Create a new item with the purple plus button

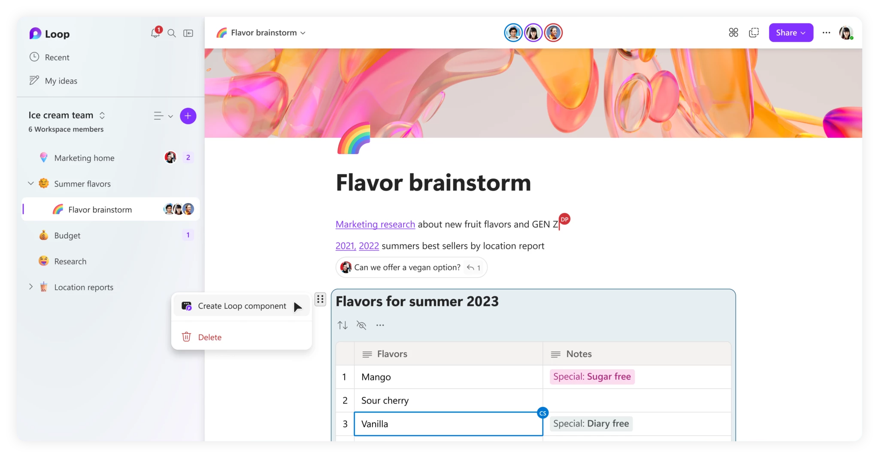tap(188, 116)
